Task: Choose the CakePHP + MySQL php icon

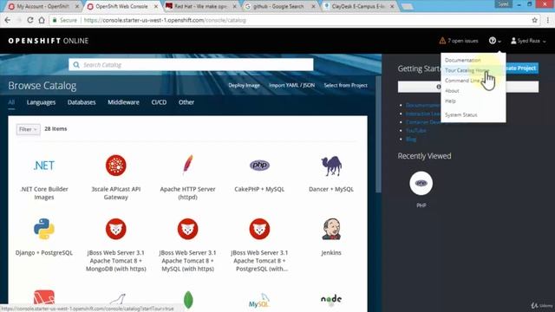Action: 259,166
